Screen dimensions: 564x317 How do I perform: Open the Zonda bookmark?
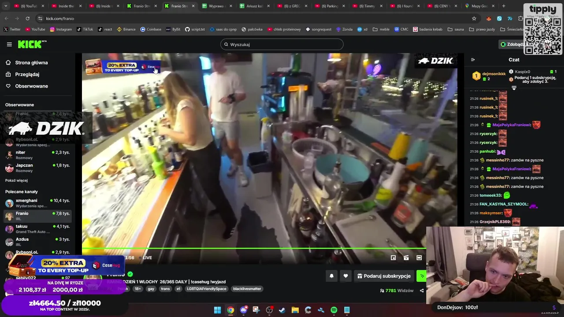coord(344,29)
